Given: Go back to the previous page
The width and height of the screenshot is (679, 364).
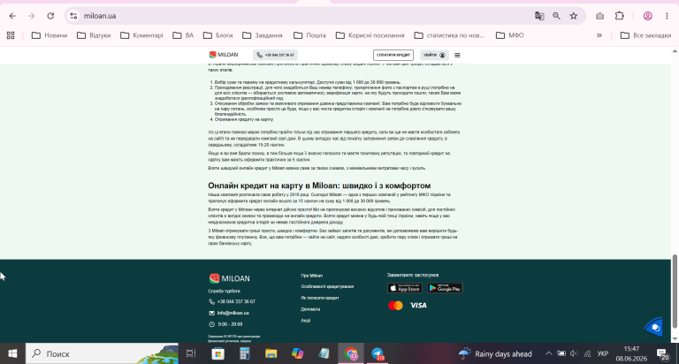Looking at the screenshot, I should click(x=12, y=16).
